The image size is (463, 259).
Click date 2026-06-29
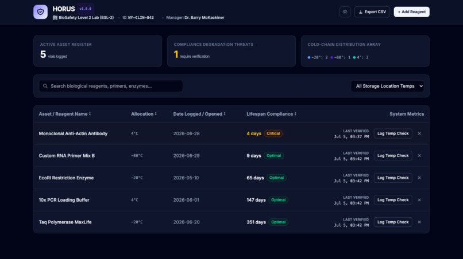coord(186,156)
